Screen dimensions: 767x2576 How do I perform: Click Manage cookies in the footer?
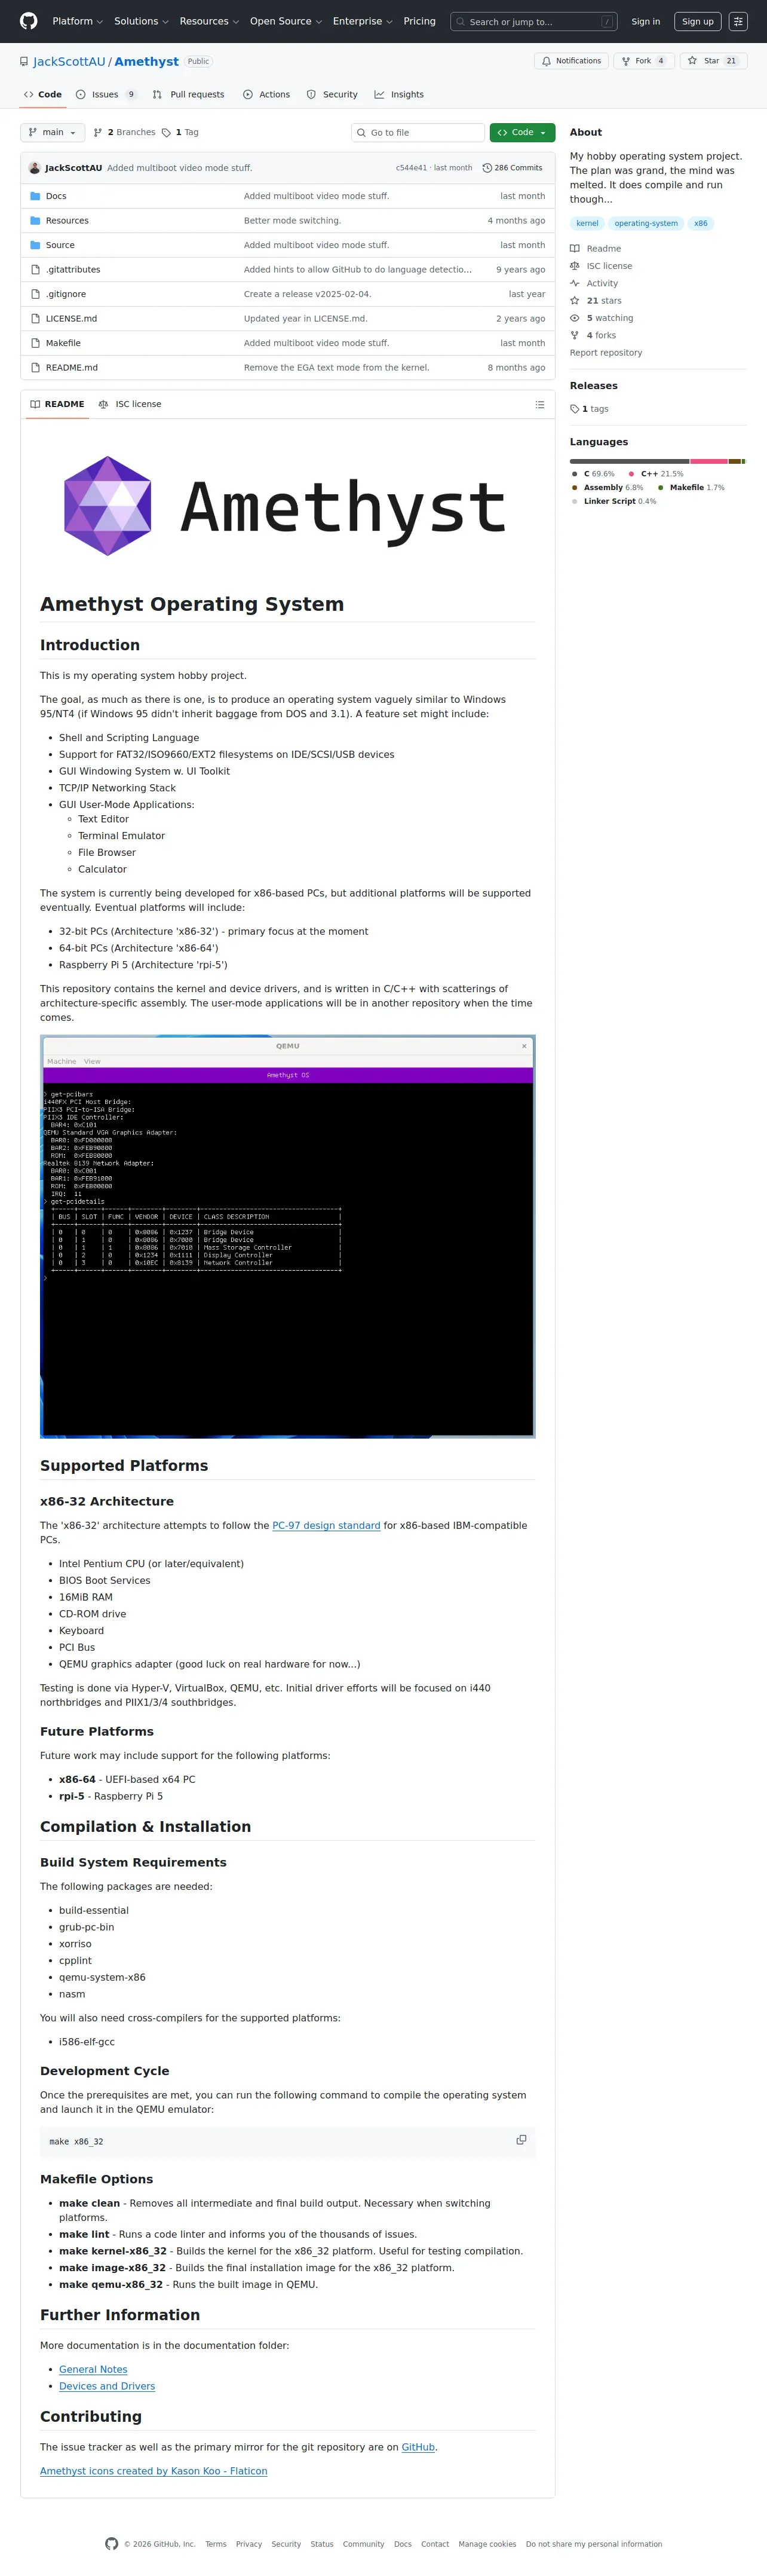[488, 2544]
